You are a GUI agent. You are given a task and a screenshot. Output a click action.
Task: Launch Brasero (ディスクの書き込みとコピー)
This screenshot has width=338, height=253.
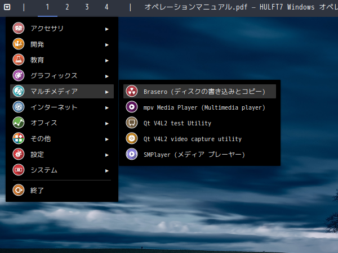click(x=199, y=91)
